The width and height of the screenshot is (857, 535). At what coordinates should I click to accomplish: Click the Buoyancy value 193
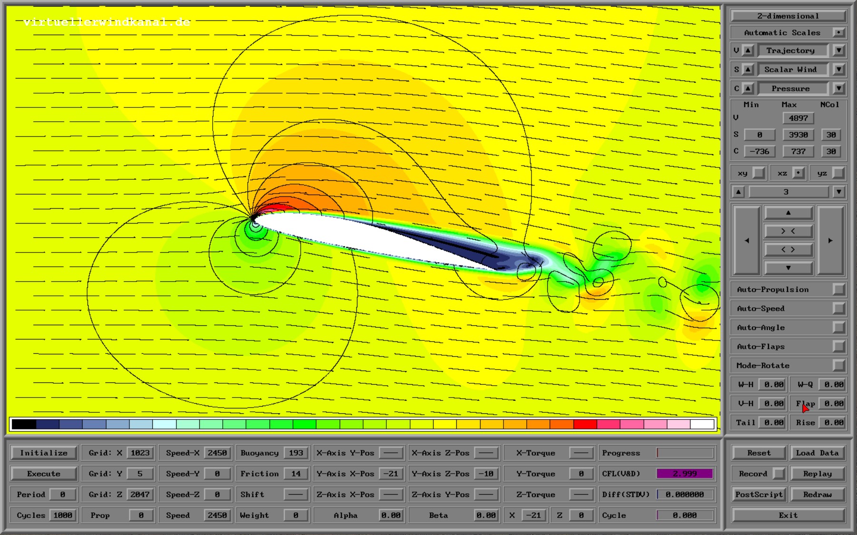[x=296, y=453]
